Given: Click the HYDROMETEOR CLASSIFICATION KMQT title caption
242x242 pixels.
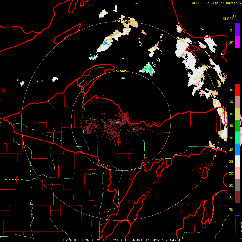Looking at the screenshot, I should point(122,240).
